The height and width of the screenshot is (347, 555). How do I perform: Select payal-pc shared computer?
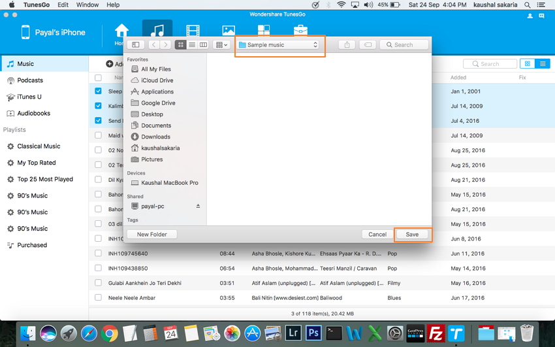[x=153, y=206]
